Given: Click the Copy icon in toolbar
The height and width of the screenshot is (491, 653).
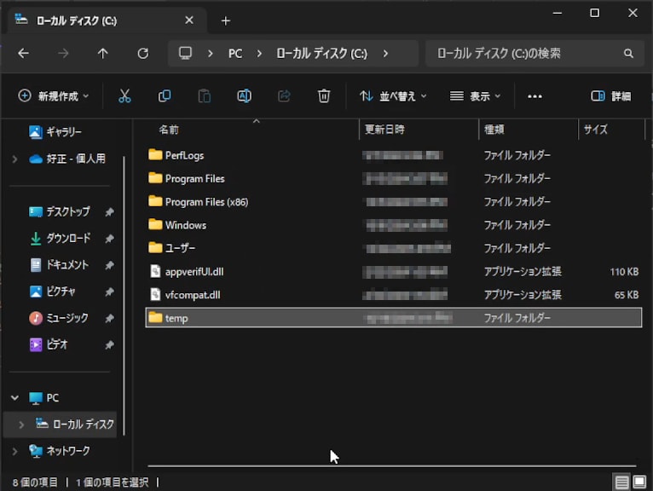Looking at the screenshot, I should coord(165,96).
